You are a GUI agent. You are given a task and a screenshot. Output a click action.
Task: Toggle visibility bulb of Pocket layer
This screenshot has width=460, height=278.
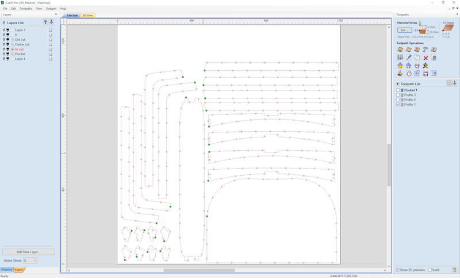click(4, 54)
